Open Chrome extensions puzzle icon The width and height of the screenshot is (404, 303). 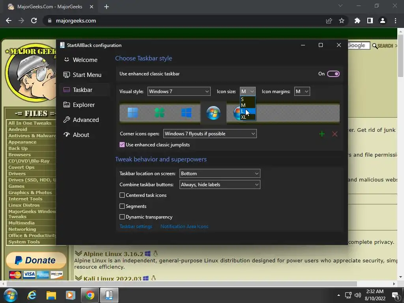click(x=357, y=21)
